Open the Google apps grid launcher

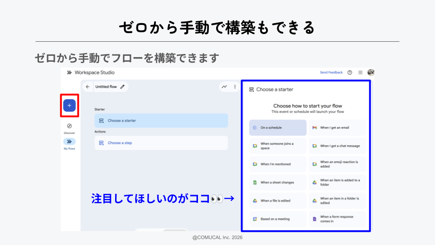pyautogui.click(x=360, y=73)
